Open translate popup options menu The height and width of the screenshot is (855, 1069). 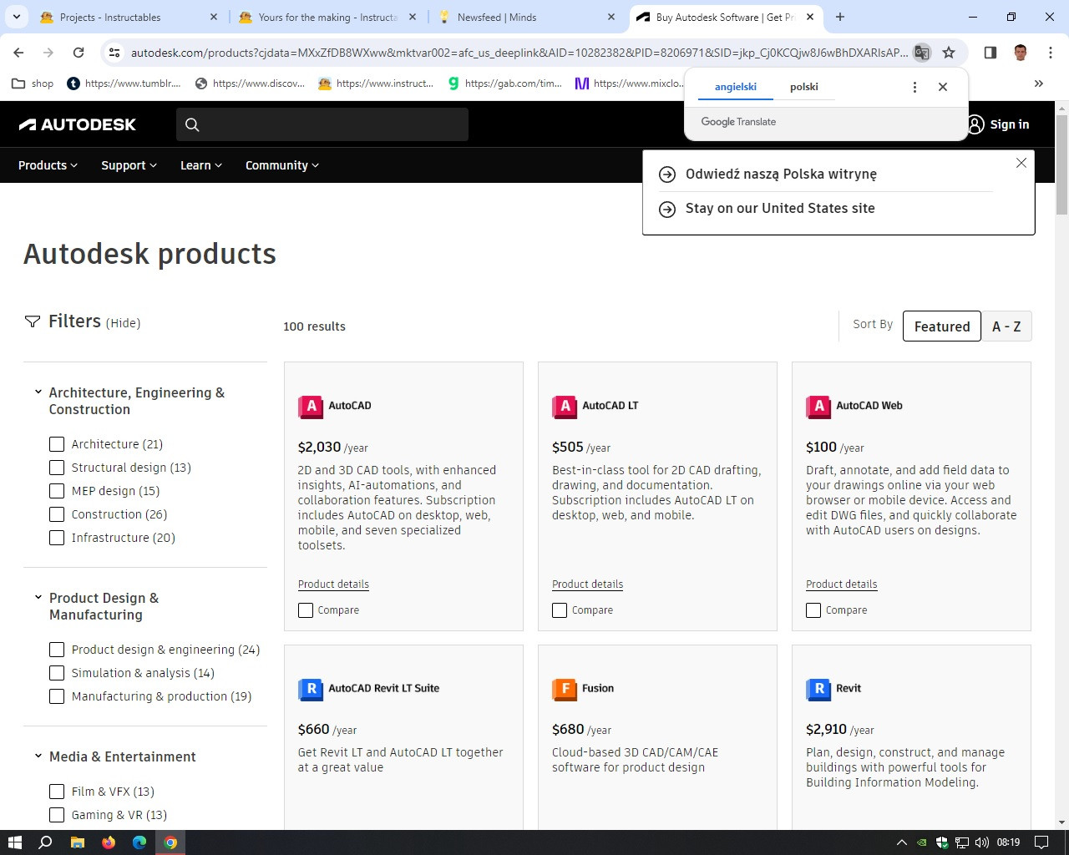pyautogui.click(x=914, y=87)
